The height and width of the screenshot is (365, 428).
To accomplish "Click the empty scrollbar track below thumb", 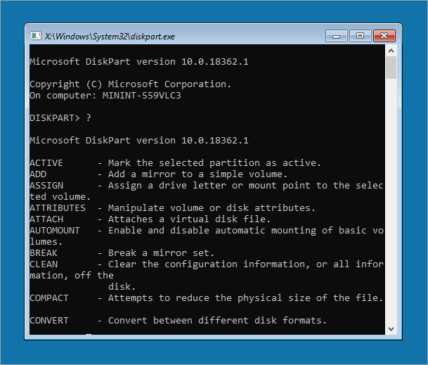I will (391, 211).
